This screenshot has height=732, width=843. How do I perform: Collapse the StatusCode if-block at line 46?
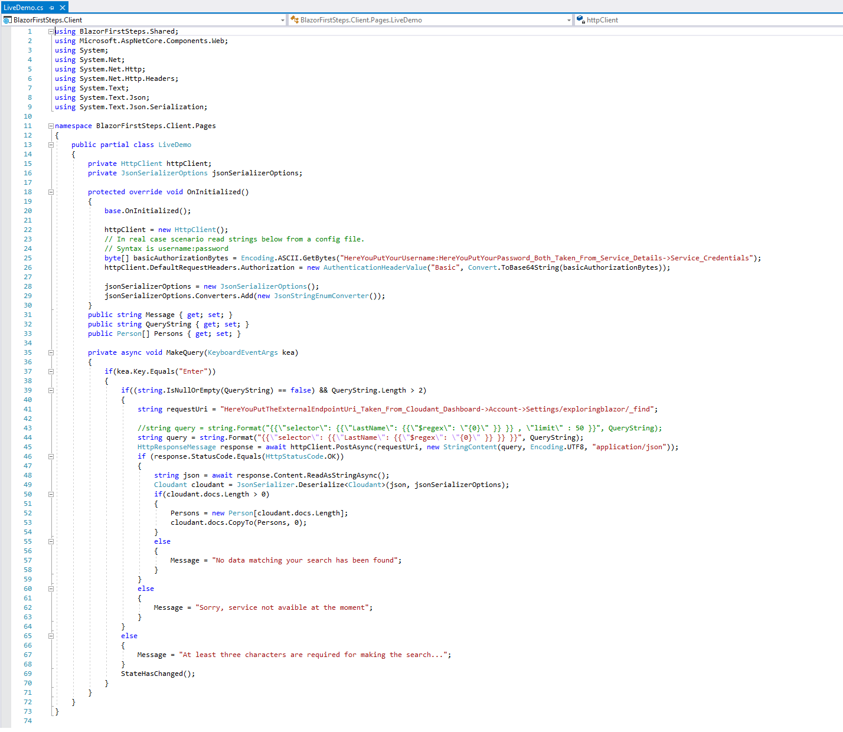click(51, 456)
